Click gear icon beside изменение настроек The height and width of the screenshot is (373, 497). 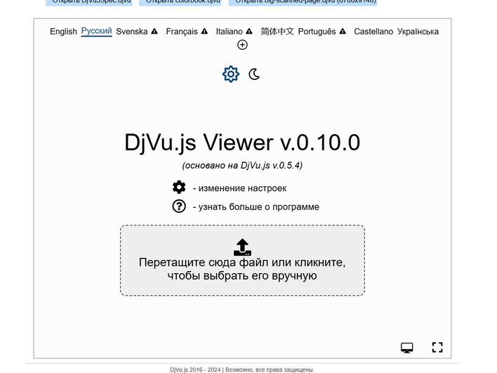[x=179, y=187]
